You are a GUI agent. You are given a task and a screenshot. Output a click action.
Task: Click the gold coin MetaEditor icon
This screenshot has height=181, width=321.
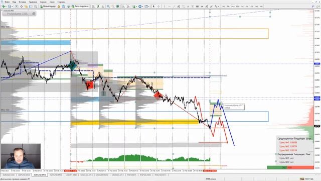click(x=59, y=7)
